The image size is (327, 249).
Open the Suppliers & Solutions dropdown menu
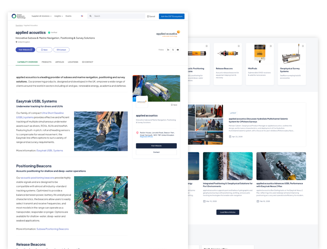[x=41, y=16]
